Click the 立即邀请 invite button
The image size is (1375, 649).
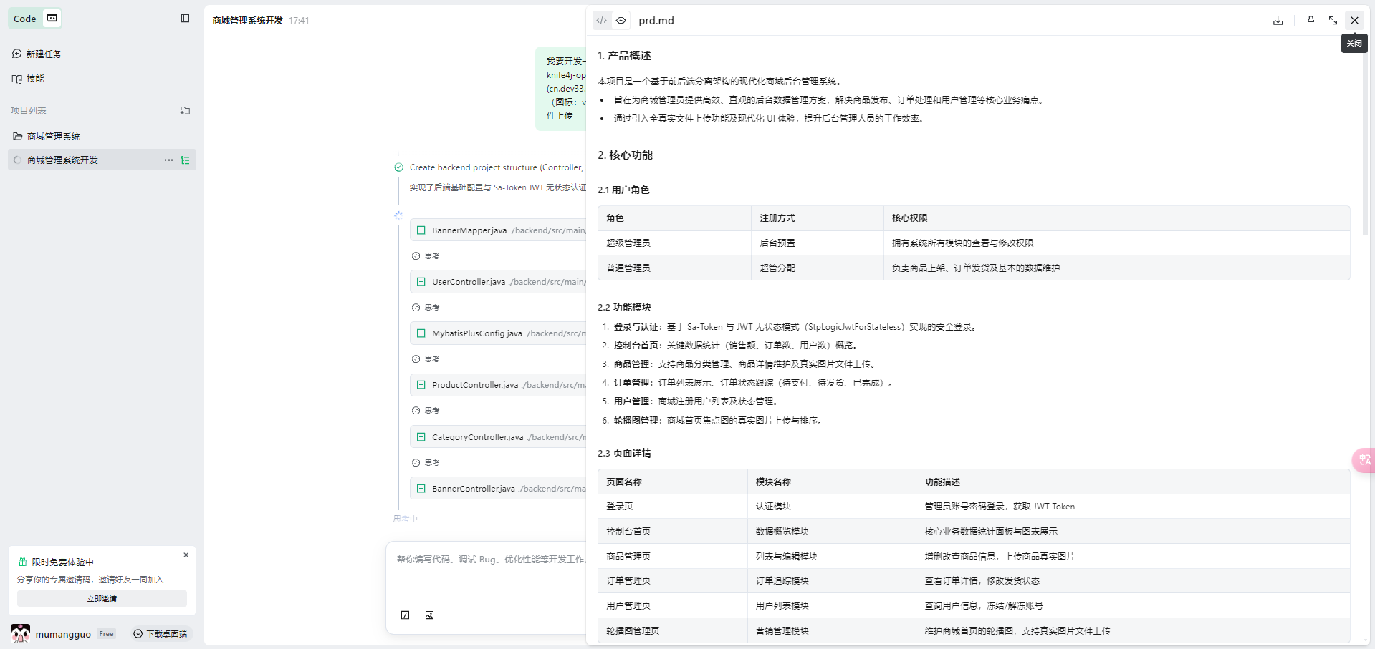pos(102,599)
